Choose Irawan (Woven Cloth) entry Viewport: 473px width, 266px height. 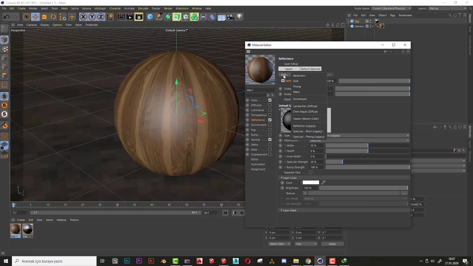tap(306, 119)
